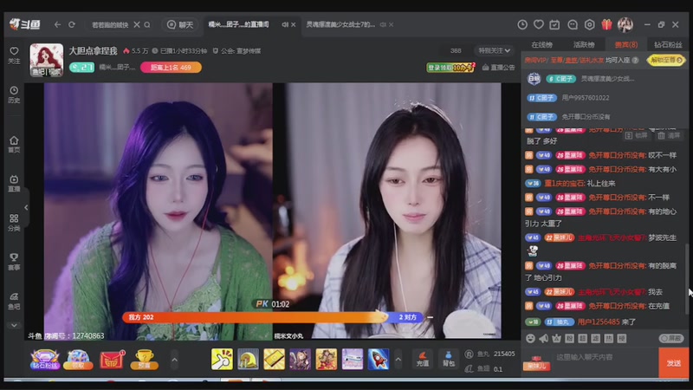This screenshot has width=693, height=390.
Task: Open the emoji picker in chat
Action: [x=530, y=338]
